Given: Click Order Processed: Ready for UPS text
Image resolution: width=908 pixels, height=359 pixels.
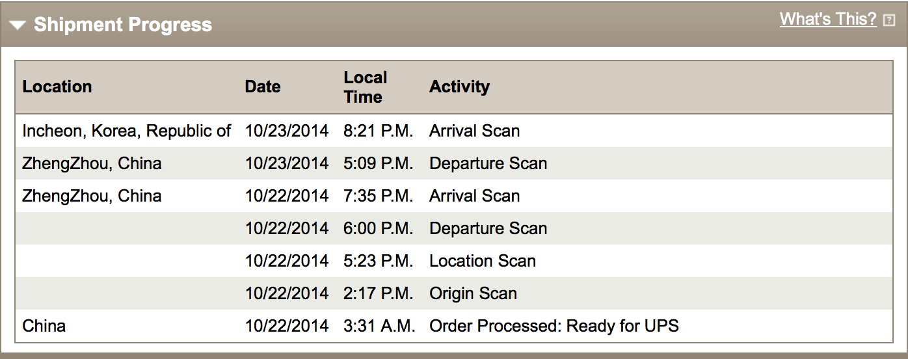Looking at the screenshot, I should (554, 326).
